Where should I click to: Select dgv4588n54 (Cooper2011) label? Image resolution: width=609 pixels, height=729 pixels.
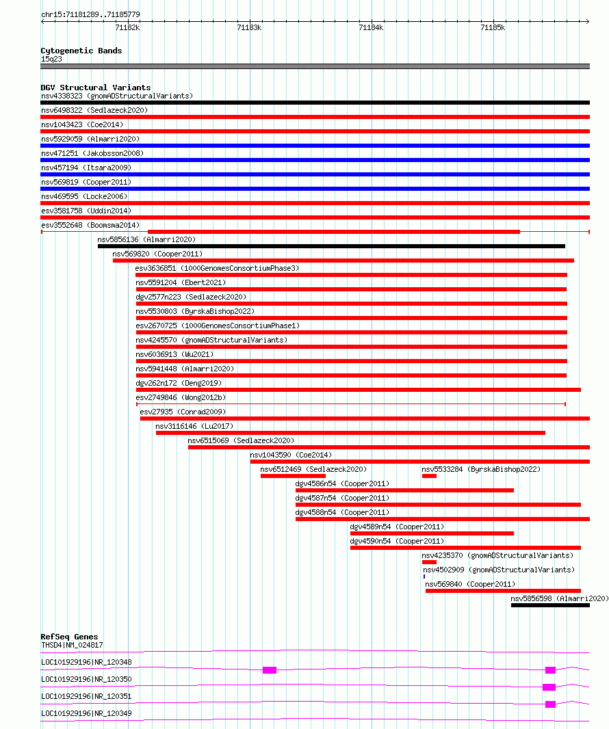click(x=342, y=514)
